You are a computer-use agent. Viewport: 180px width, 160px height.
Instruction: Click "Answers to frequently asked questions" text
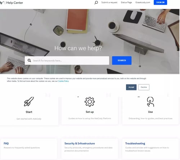pyautogui.click(x=22, y=148)
